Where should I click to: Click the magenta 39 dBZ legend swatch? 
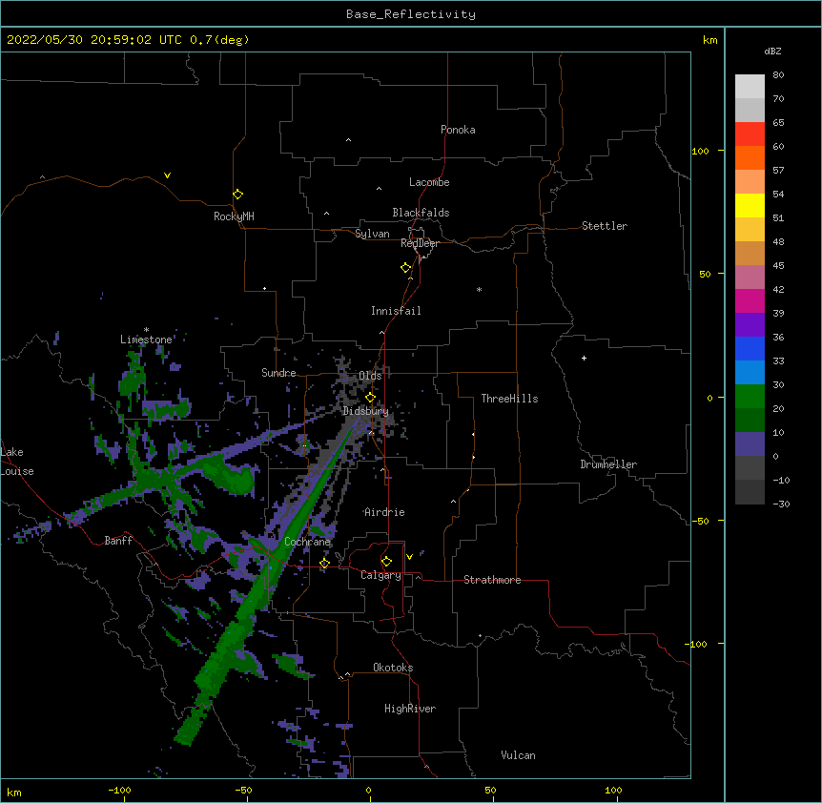pyautogui.click(x=750, y=300)
